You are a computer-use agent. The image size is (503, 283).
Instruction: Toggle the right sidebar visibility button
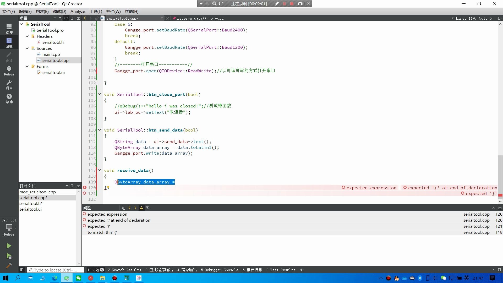(500, 270)
